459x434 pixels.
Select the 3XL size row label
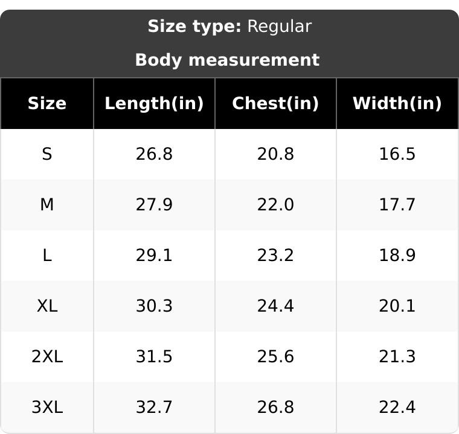(47, 407)
